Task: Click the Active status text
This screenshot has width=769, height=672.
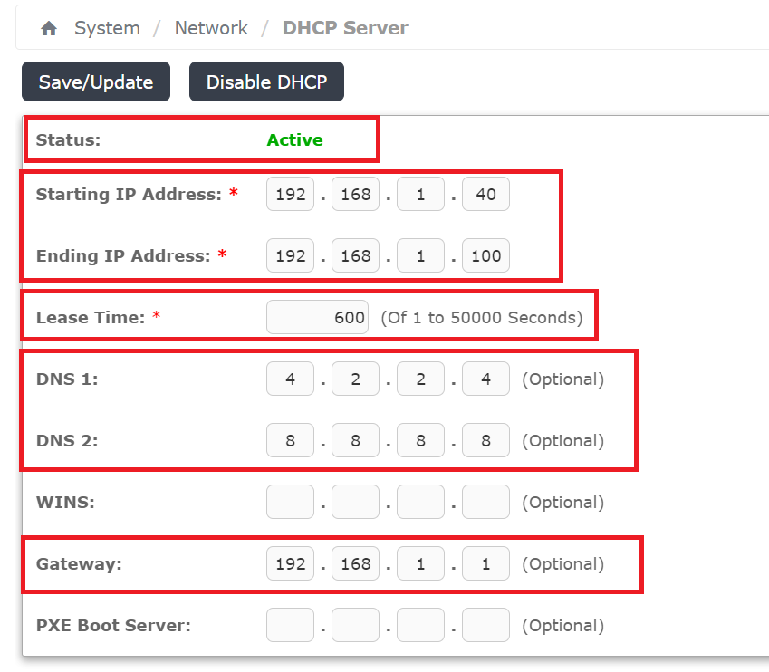Action: tap(294, 139)
